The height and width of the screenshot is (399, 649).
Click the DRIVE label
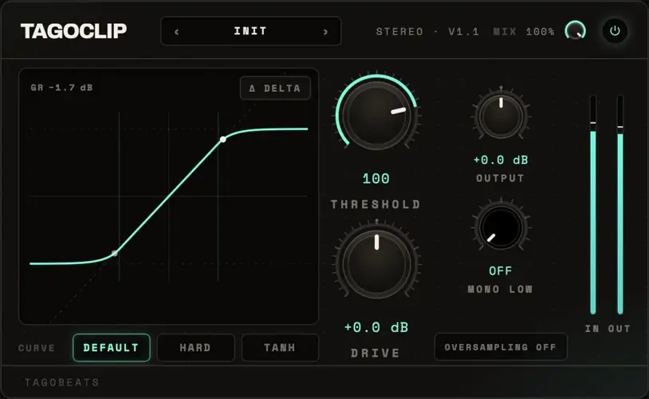click(x=376, y=353)
